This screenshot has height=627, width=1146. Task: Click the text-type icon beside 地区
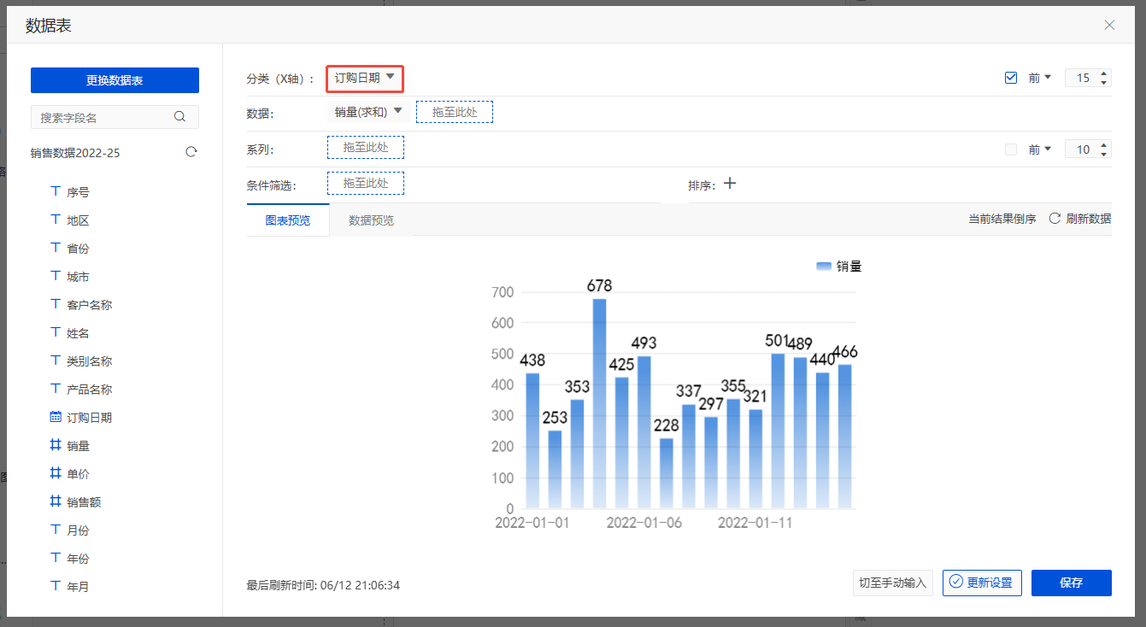coord(56,220)
